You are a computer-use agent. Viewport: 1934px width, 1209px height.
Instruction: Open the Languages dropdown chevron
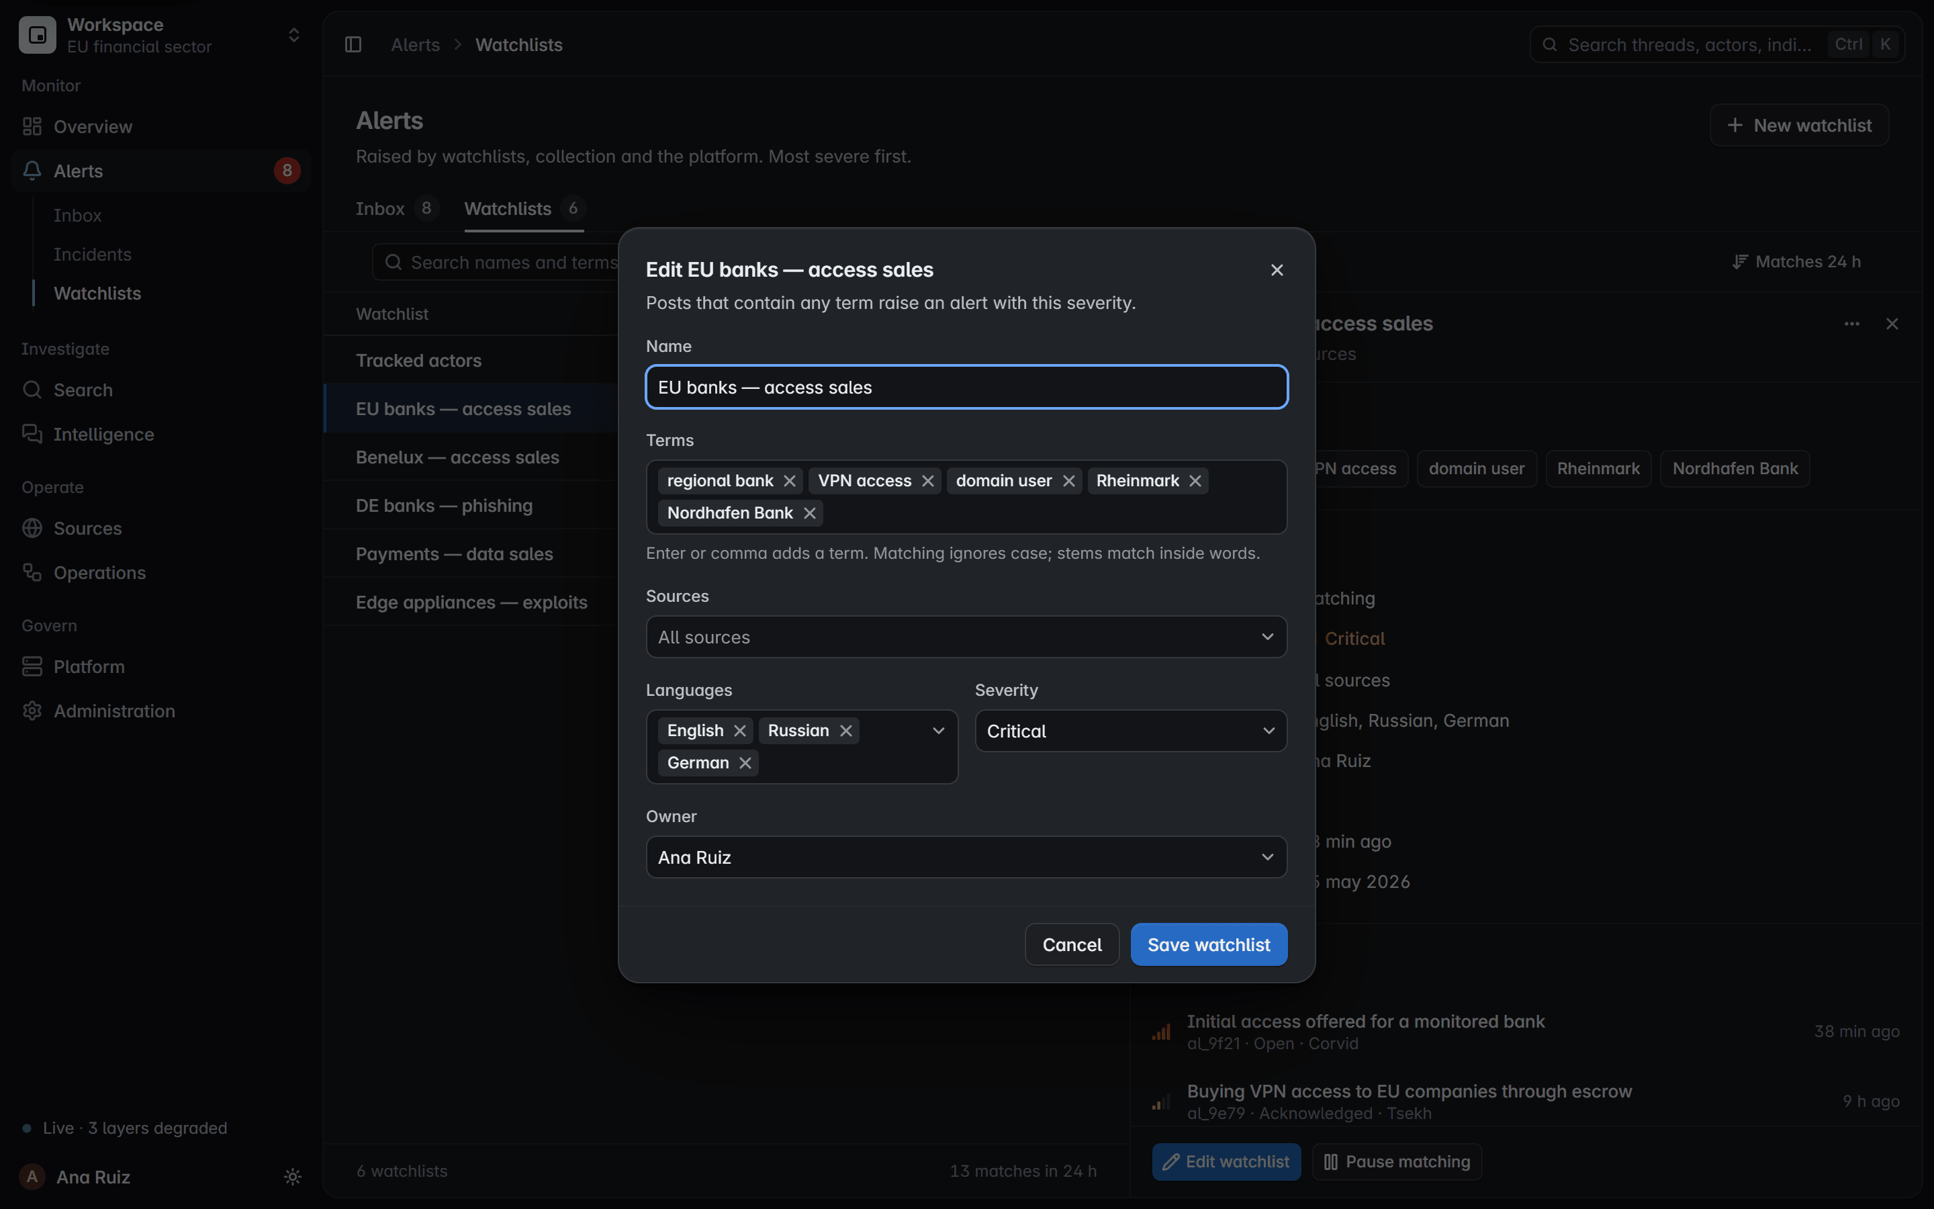pos(938,731)
